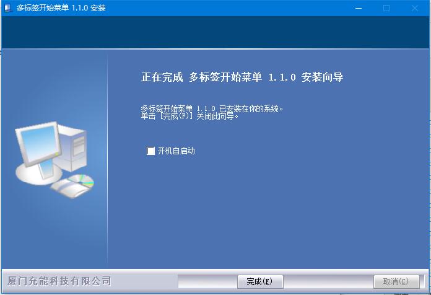Click the title bar text 多标签开始菜单 1.1.0 安装
Image resolution: width=431 pixels, height=295 pixels.
(x=61, y=7)
